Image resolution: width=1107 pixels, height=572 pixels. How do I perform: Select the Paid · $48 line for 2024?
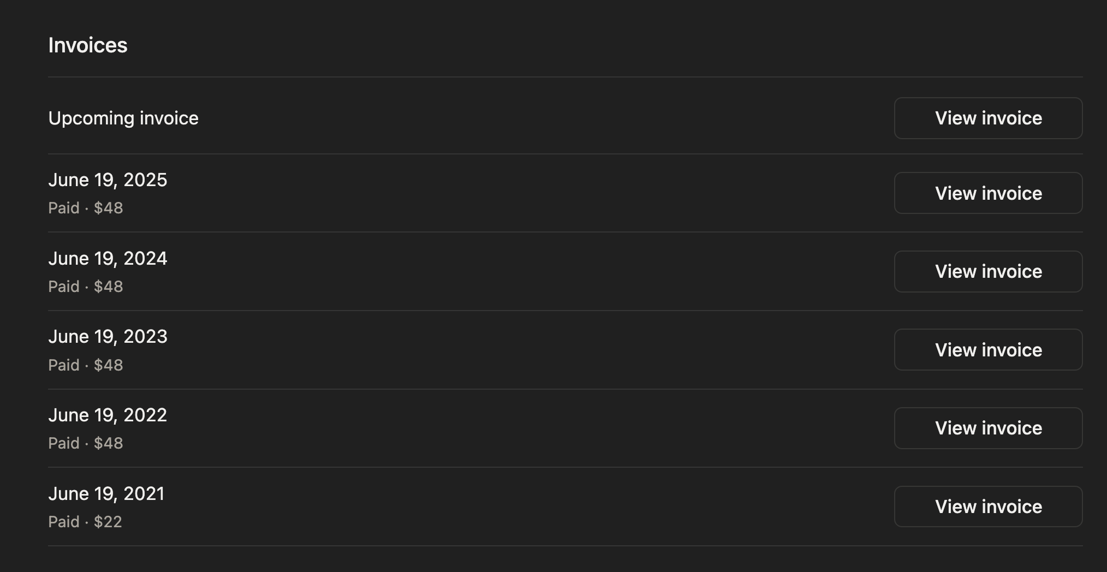(x=86, y=287)
